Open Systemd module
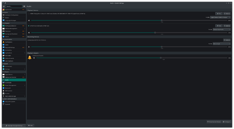Image resolution: width=234 pixels, height=129 pixels. 14,104
